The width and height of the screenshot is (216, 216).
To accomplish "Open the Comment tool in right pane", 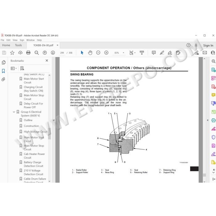I will pyautogui.click(x=214, y=95).
